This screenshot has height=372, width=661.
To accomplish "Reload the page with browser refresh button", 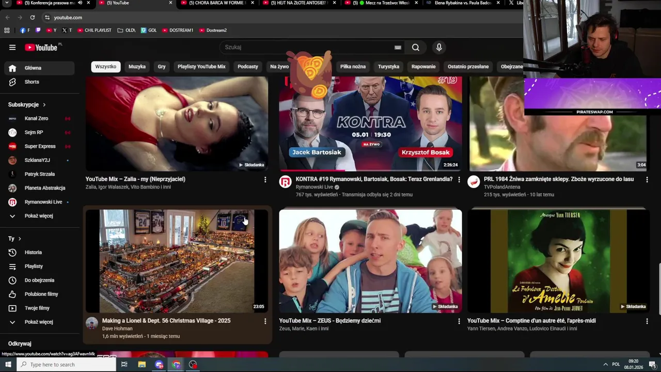I will pos(32,17).
